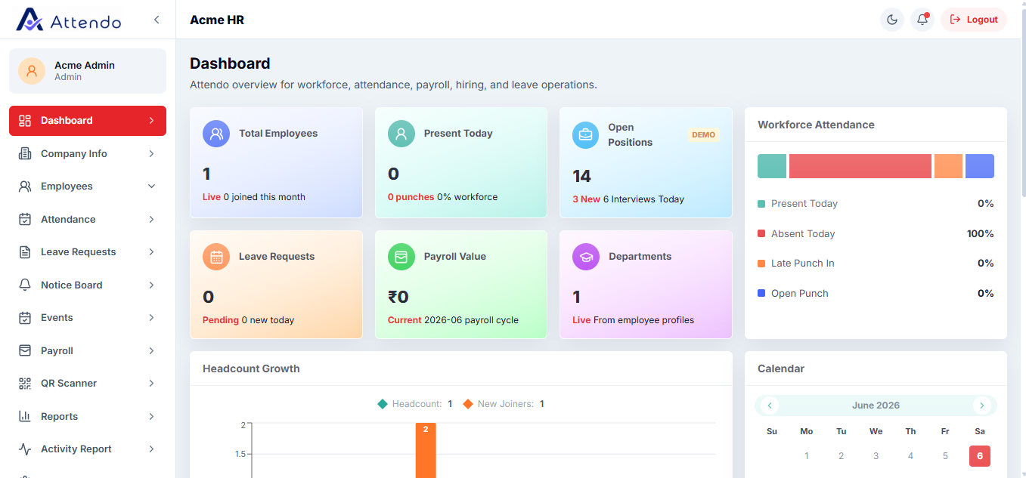Click the Payroll wallet icon in sidebar

25,350
